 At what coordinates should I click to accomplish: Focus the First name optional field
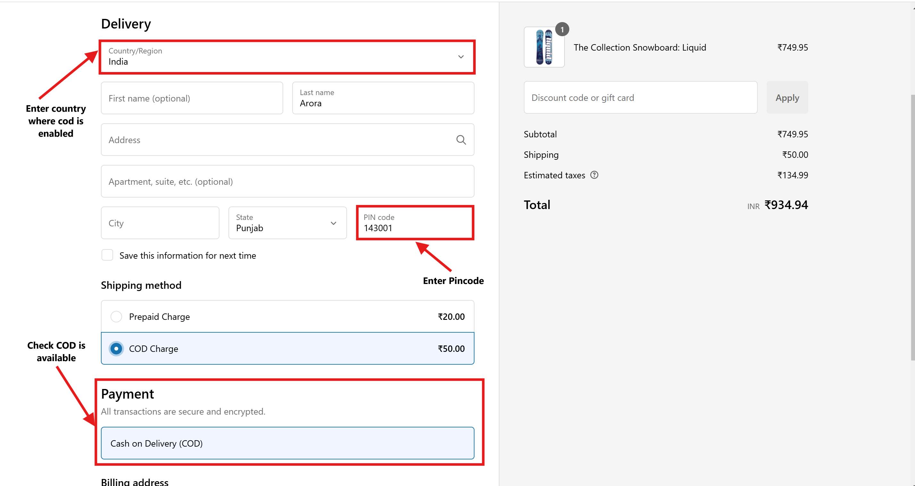[x=192, y=98]
